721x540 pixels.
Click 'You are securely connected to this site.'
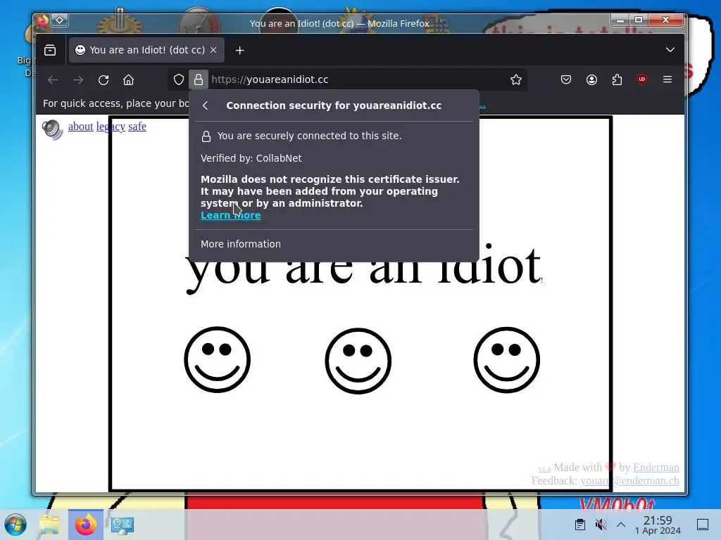point(309,136)
